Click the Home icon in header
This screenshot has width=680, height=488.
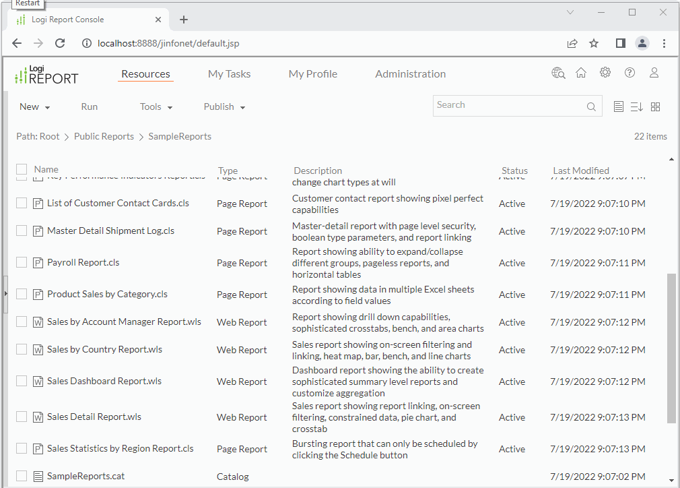(x=581, y=73)
